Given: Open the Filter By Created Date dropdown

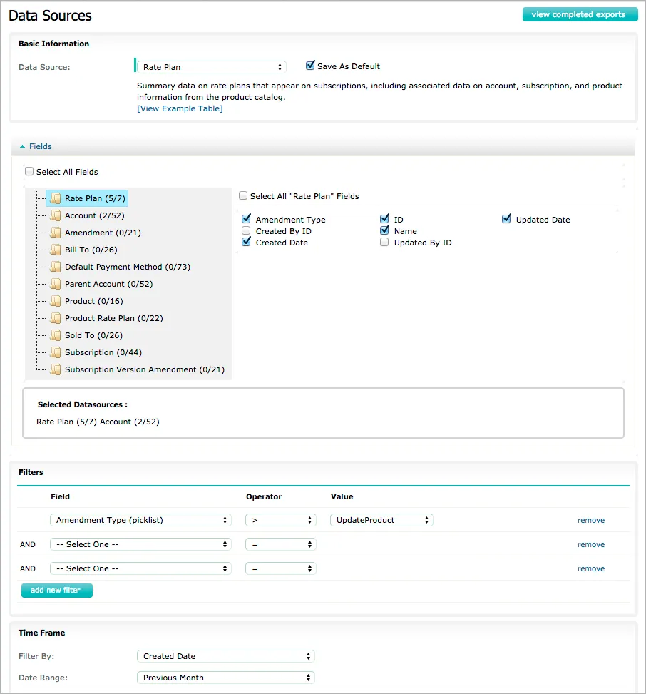Looking at the screenshot, I should pyautogui.click(x=225, y=656).
